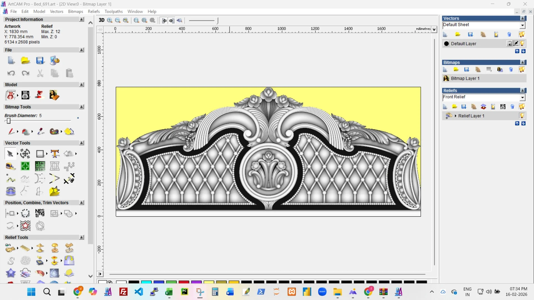Select the Create Text vector tool
The image size is (534, 300).
(55, 154)
